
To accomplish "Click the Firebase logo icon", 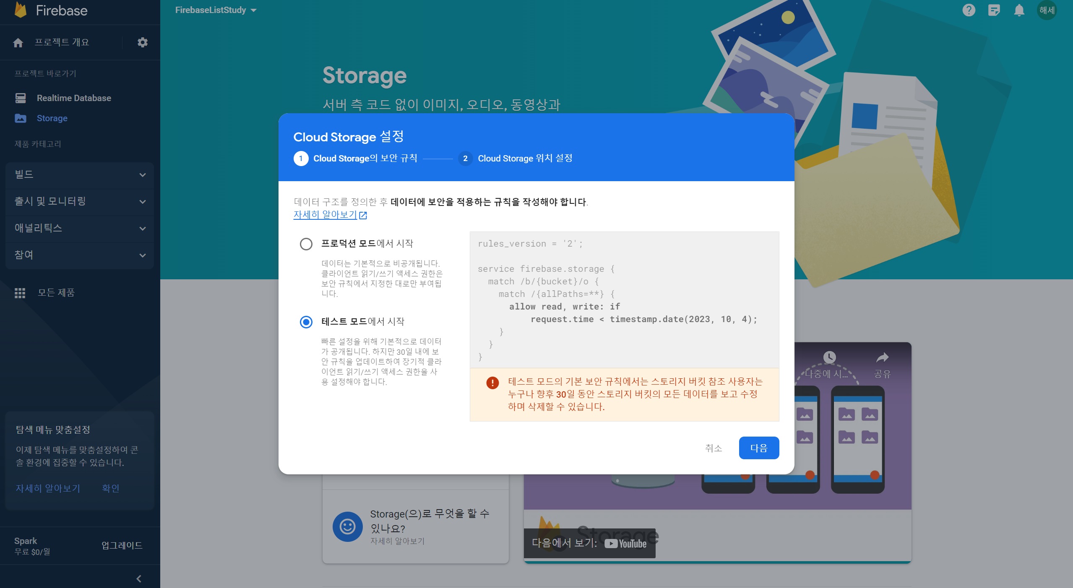I will [x=20, y=10].
